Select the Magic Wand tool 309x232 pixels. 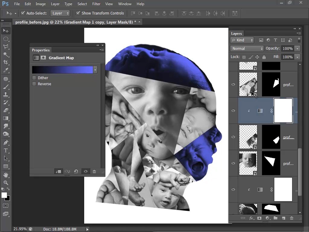(6, 54)
